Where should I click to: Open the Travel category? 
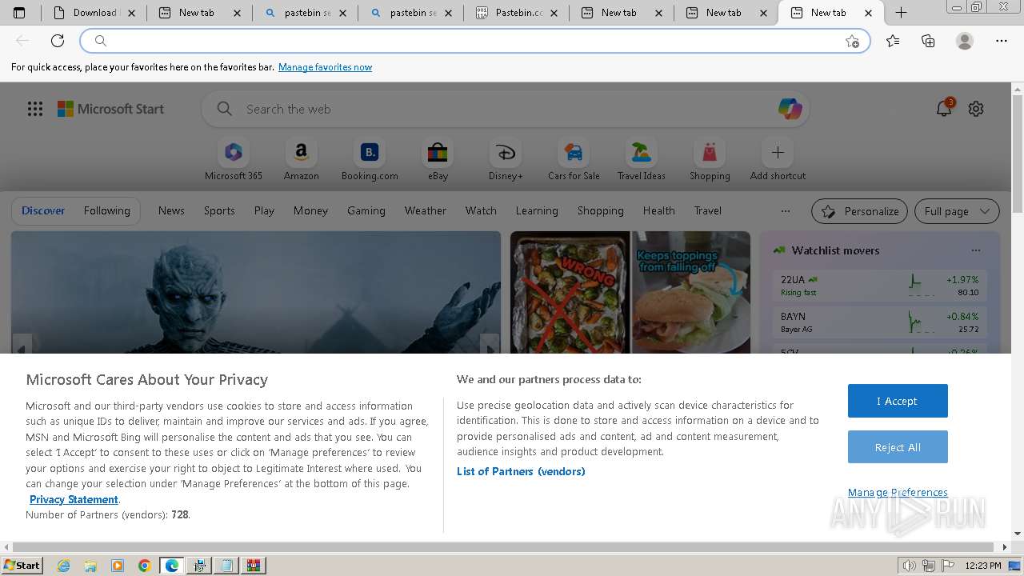[708, 210]
